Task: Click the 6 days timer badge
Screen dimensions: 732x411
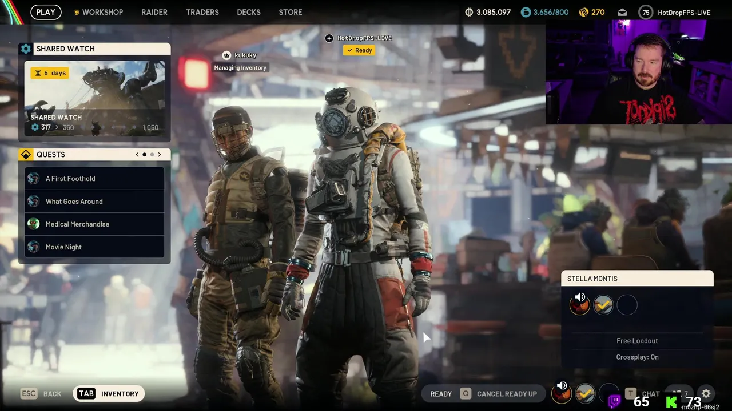Action: (50, 73)
